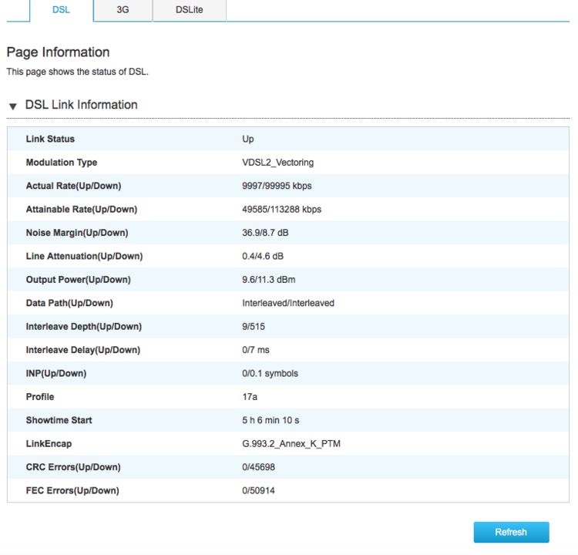Select the INP(Up/Down) label
578x555 pixels.
(56, 373)
